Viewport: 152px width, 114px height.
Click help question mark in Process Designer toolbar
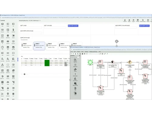click(x=107, y=54)
